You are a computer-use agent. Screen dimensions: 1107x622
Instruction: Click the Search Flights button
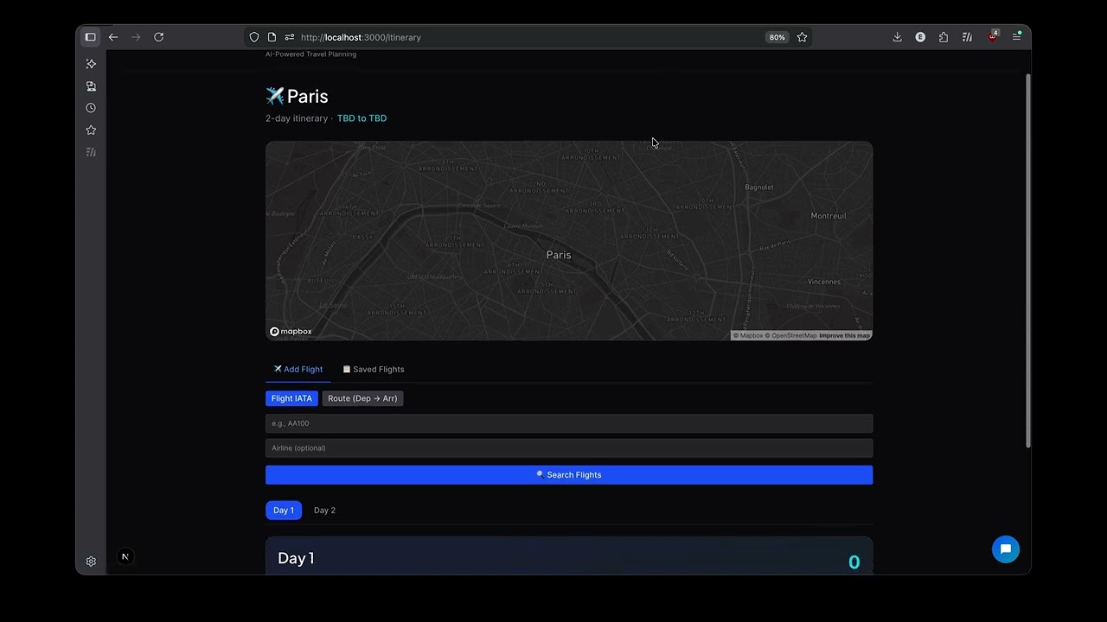click(569, 474)
